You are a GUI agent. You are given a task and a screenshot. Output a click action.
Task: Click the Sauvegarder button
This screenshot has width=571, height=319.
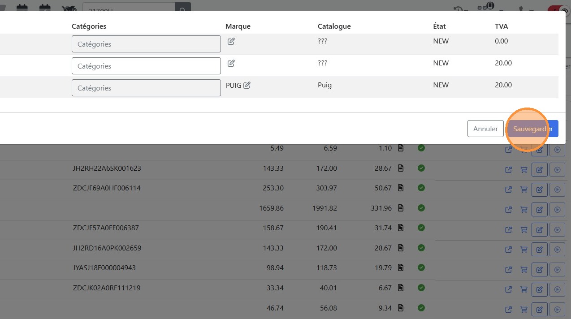532,129
